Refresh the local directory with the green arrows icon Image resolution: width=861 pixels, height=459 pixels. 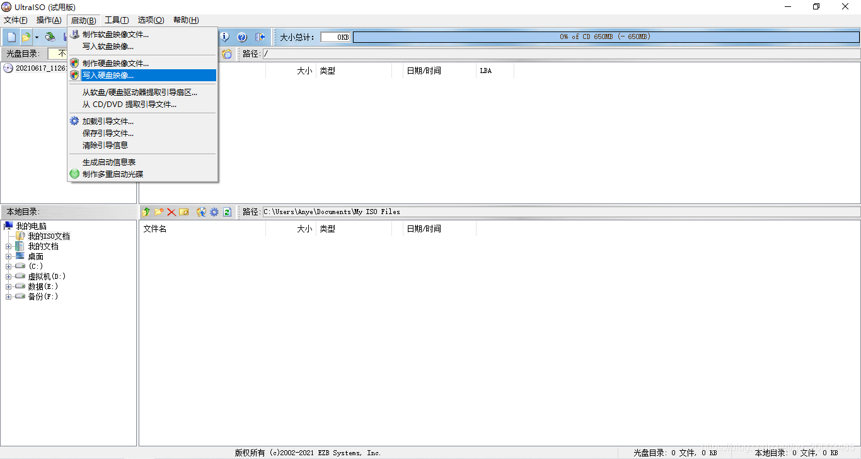227,212
